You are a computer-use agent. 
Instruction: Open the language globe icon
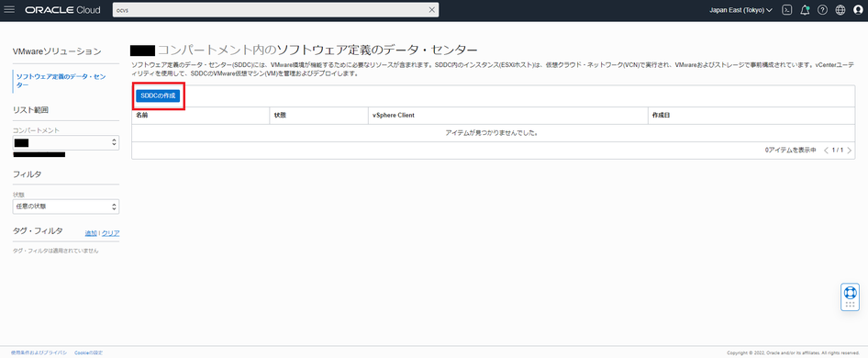point(840,10)
